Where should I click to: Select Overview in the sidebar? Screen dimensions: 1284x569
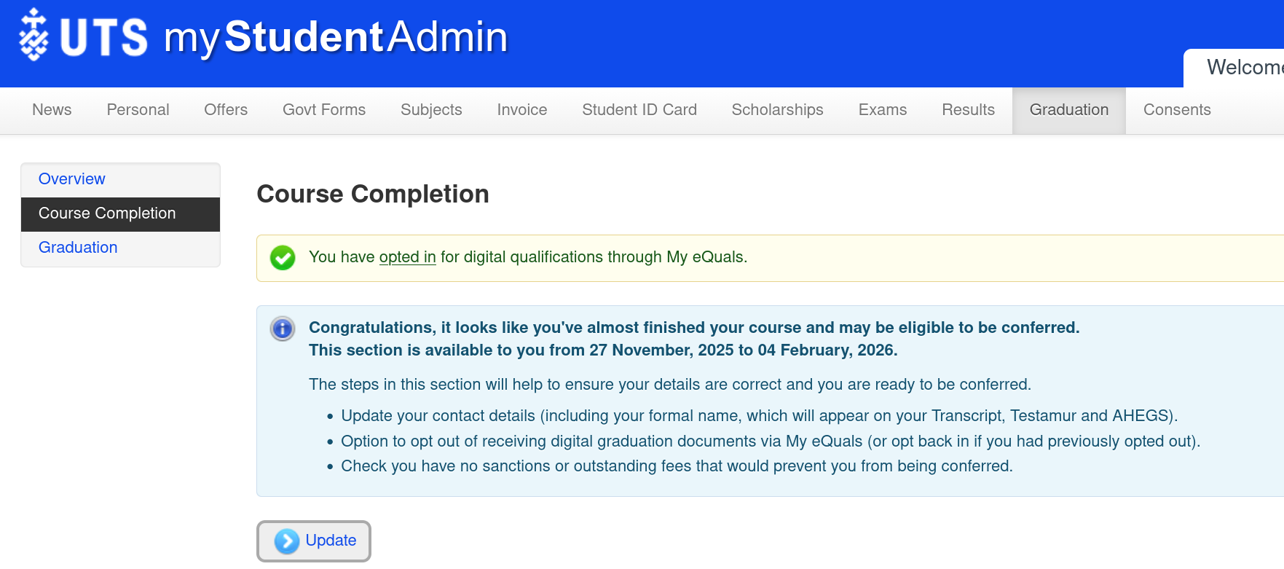coord(72,179)
